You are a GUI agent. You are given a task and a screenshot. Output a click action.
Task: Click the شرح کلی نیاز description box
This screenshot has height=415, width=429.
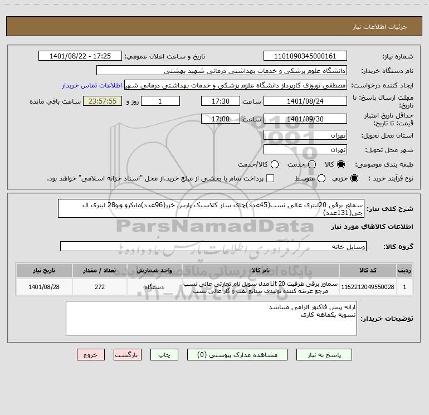point(211,208)
